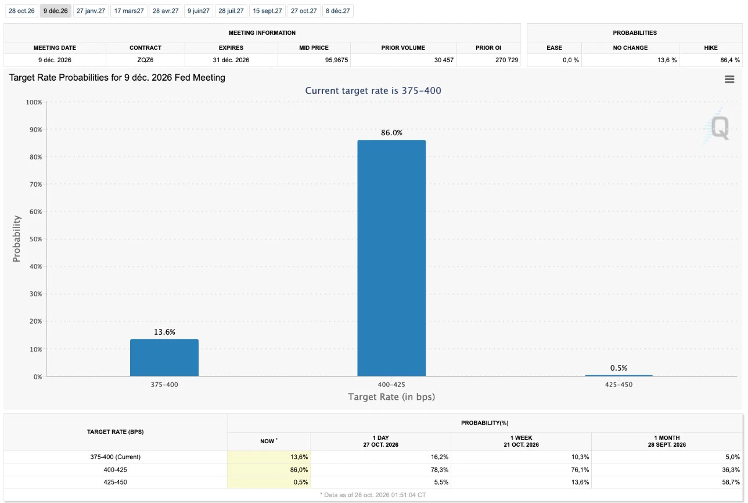Select the tall 400-425 probability bar
The image size is (748, 503).
click(391, 258)
